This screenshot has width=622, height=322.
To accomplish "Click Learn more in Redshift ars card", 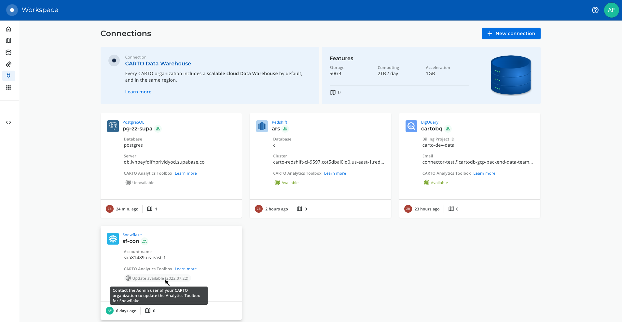I will pos(335,173).
